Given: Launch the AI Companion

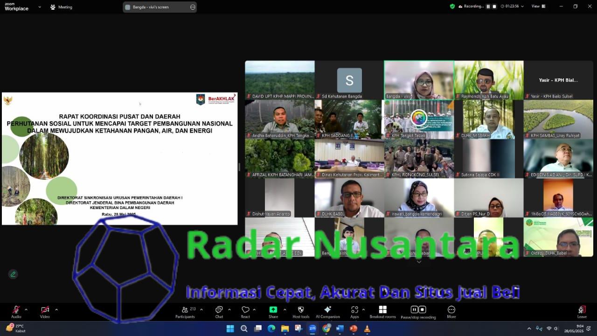Looking at the screenshot, I should click(327, 311).
